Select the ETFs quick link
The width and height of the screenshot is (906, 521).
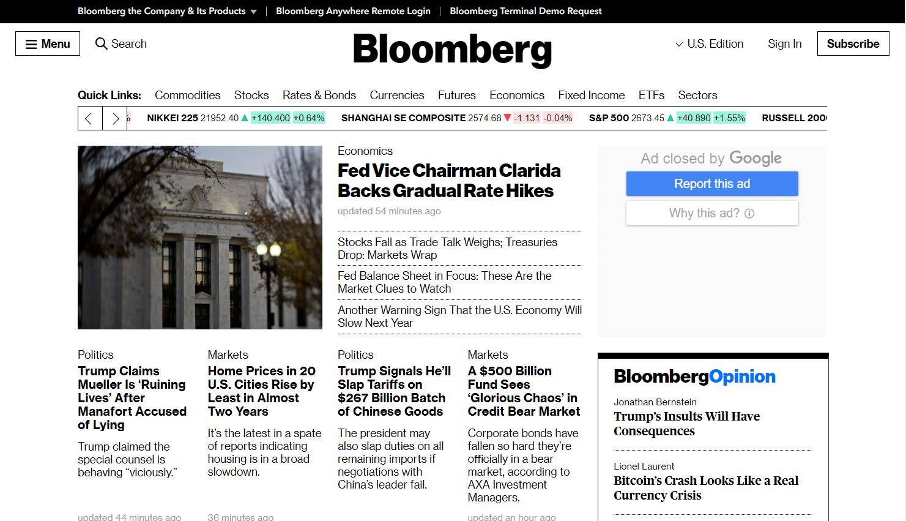pos(652,95)
